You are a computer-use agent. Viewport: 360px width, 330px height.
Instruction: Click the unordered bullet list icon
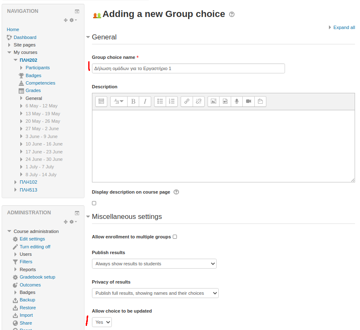[x=160, y=102]
